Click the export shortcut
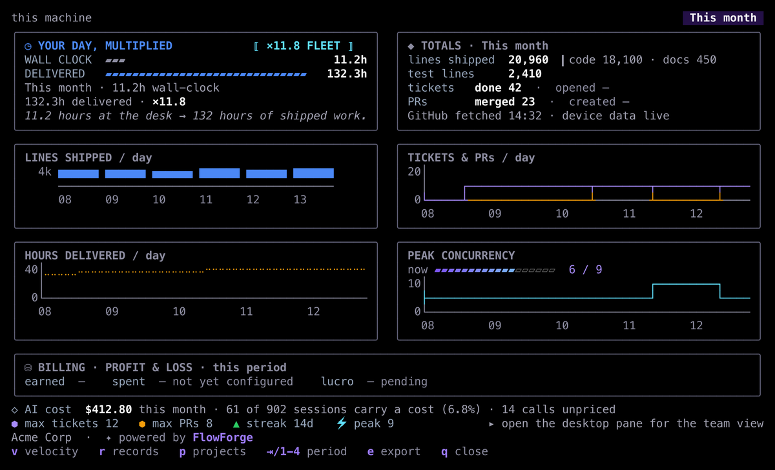 coord(393,451)
